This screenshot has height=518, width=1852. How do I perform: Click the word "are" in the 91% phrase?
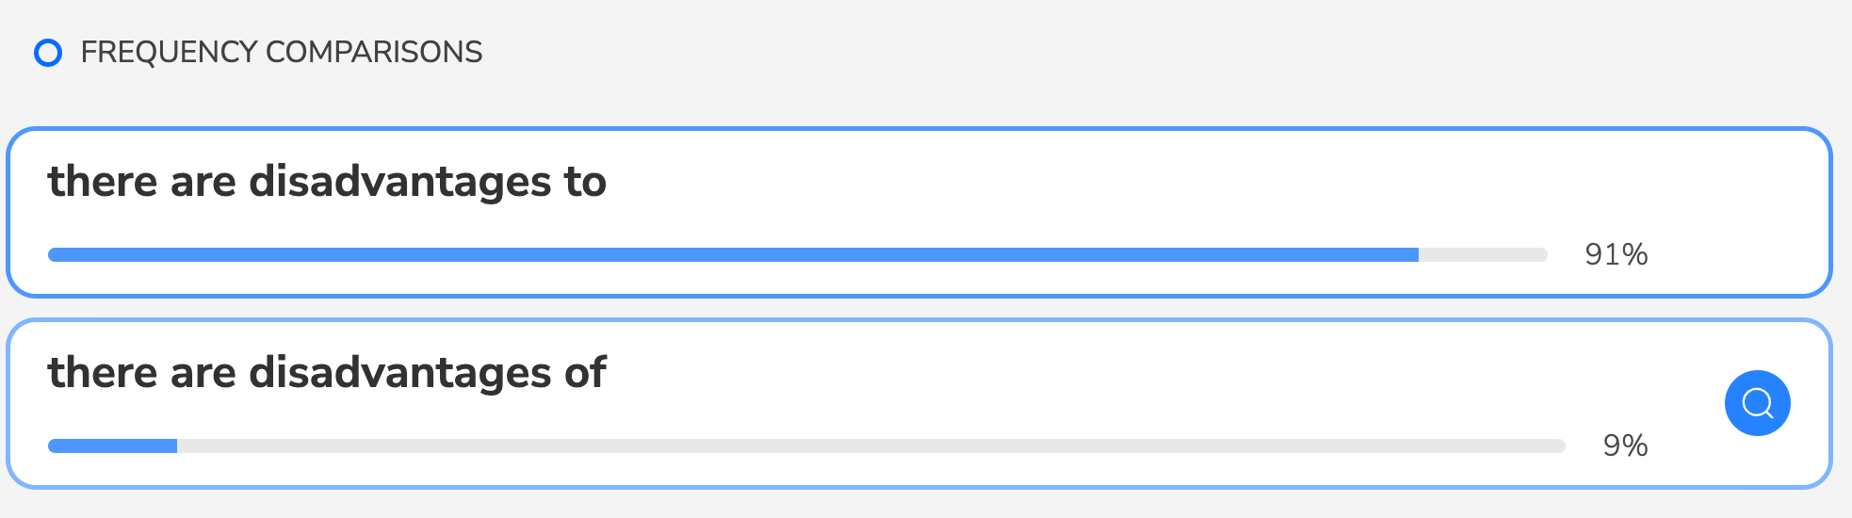(203, 182)
